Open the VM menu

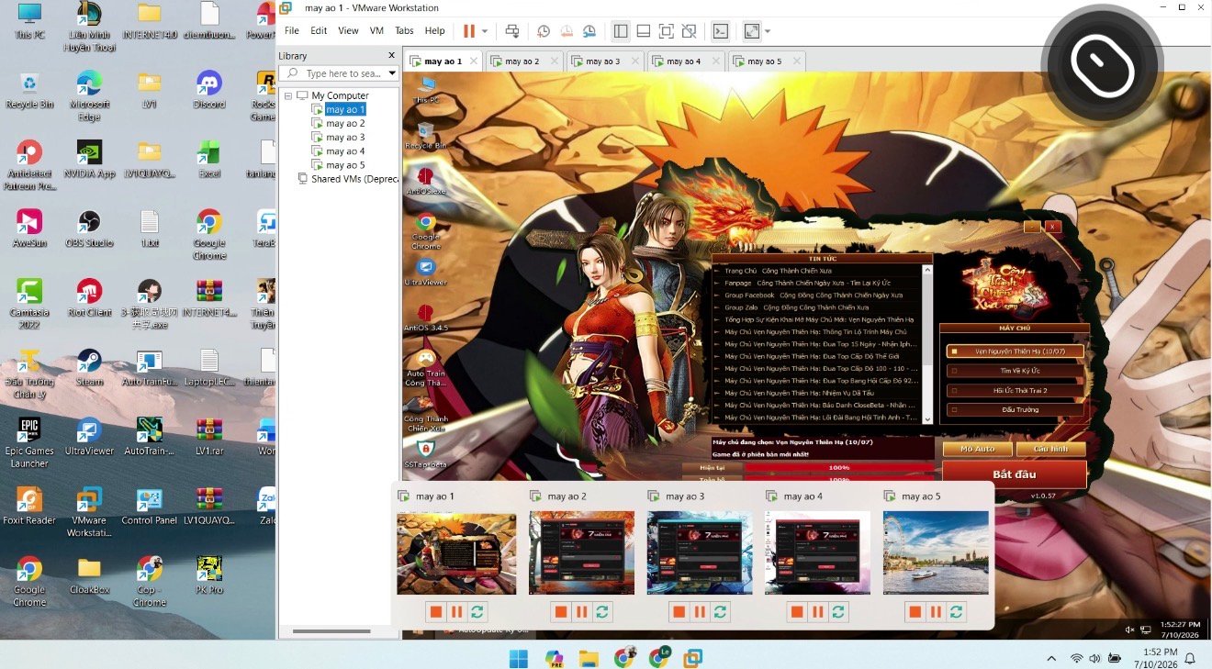tap(376, 30)
